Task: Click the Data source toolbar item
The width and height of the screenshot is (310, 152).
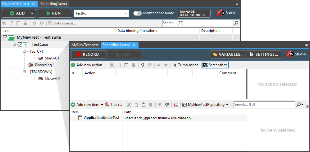Action: click(62, 23)
